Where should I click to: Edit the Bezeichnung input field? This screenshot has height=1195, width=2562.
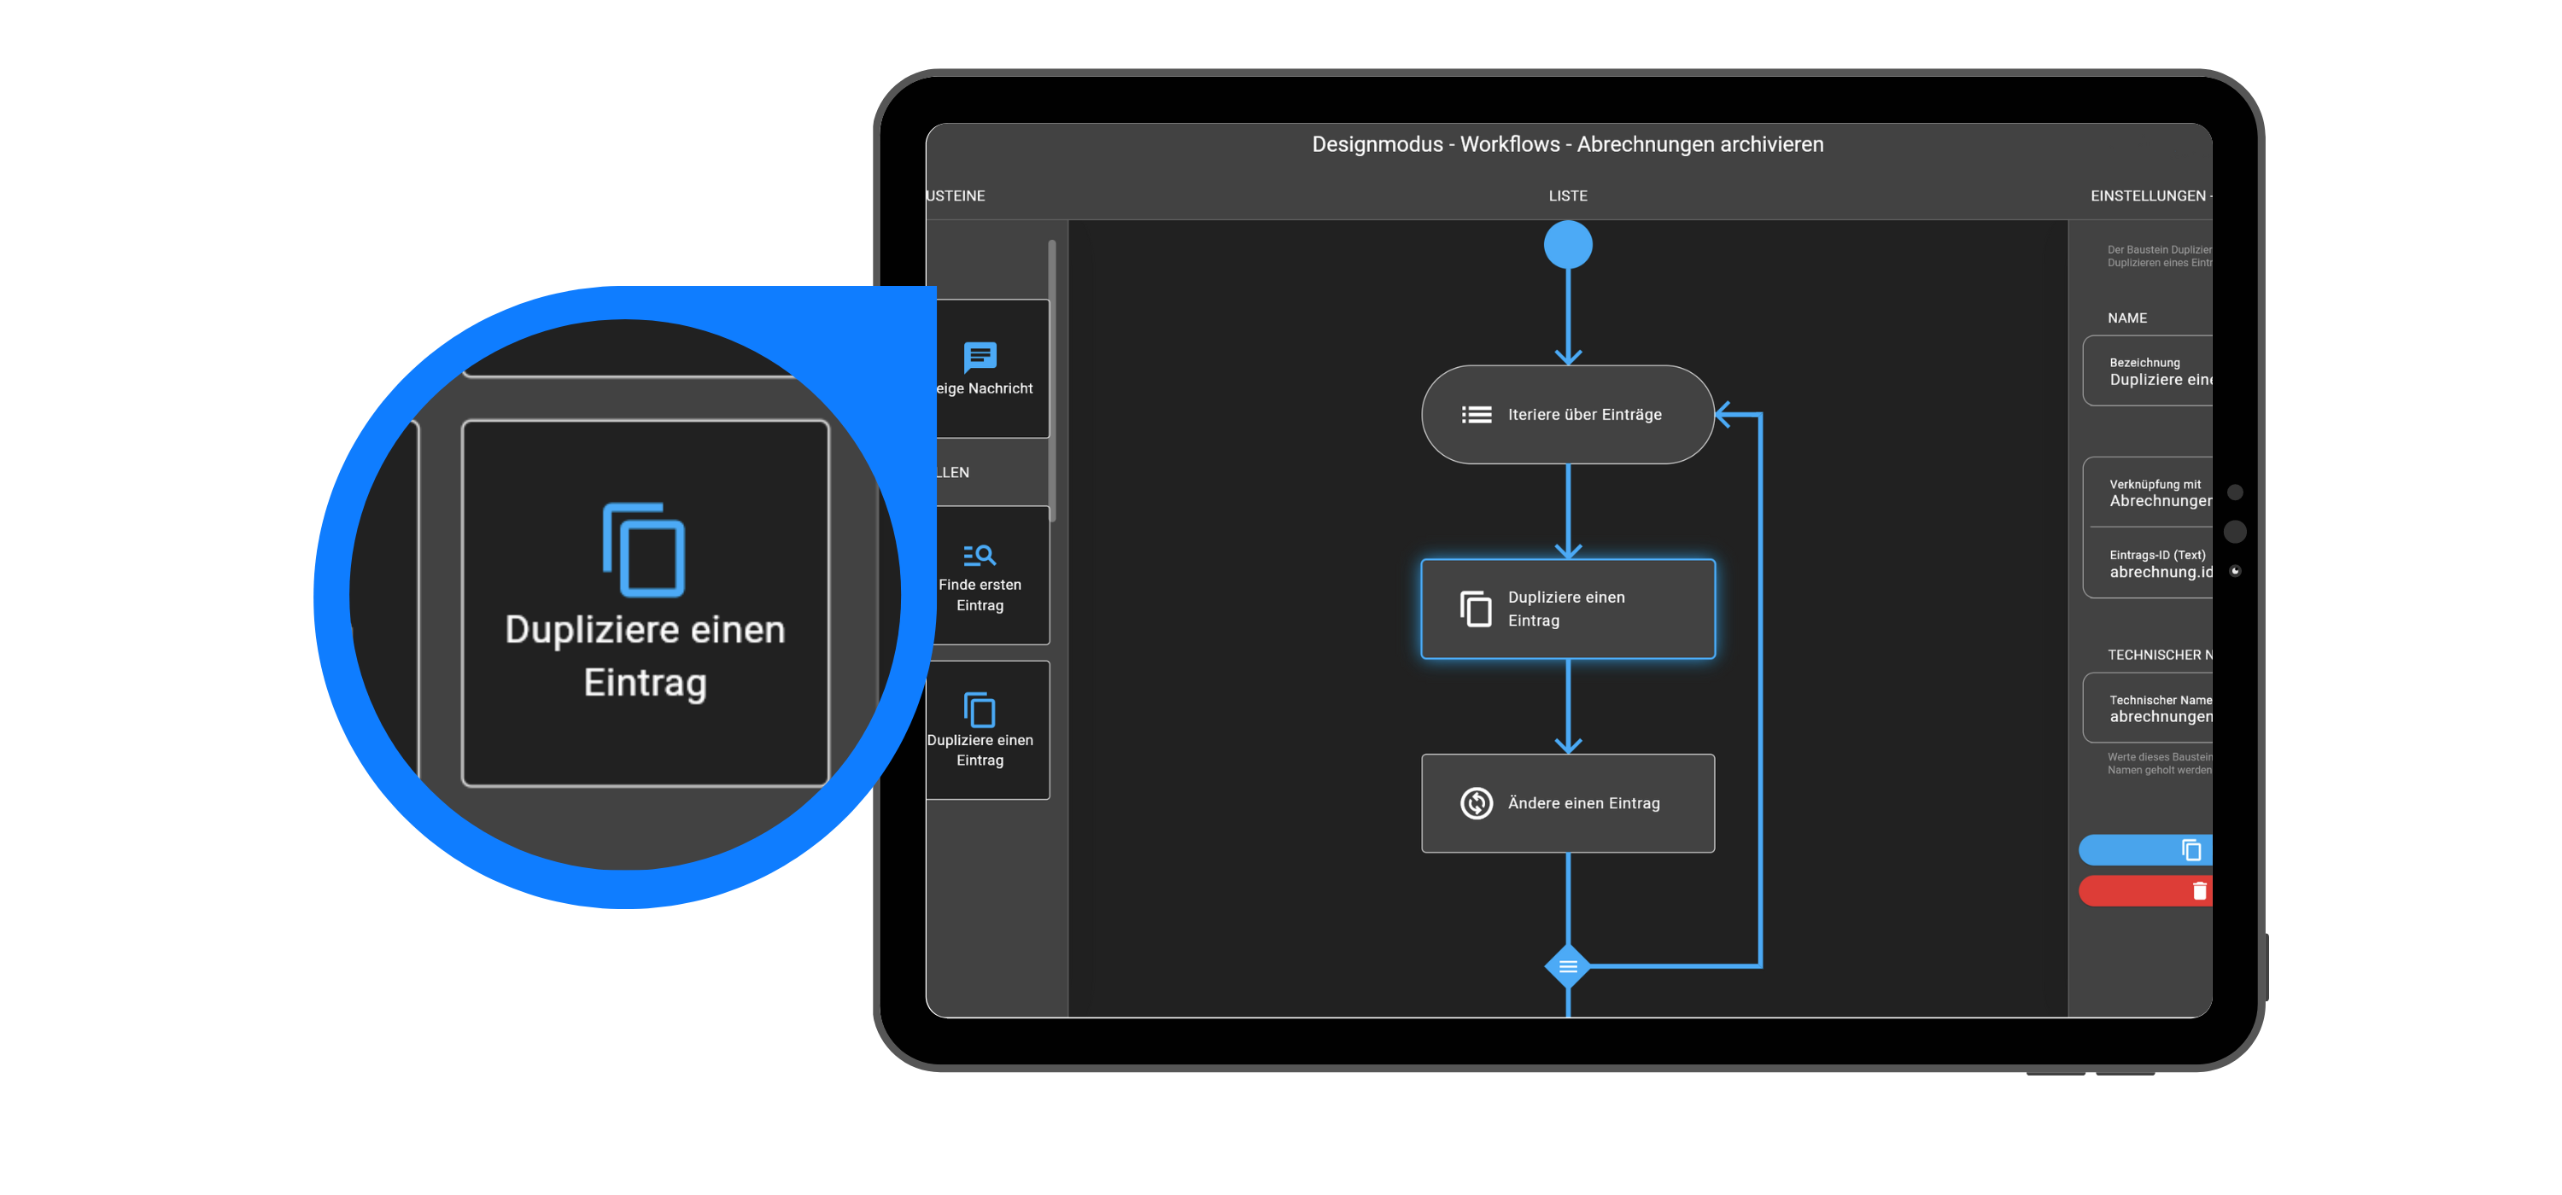(x=2147, y=370)
